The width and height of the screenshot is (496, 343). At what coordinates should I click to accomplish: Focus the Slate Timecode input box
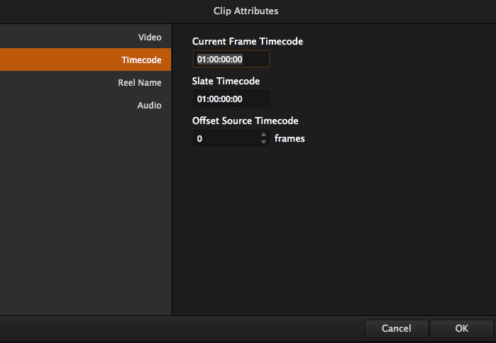231,99
